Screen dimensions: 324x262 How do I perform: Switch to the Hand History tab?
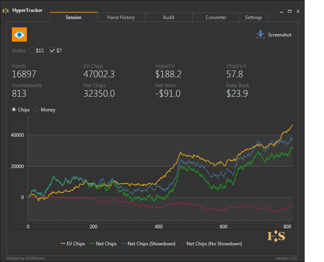pos(121,18)
